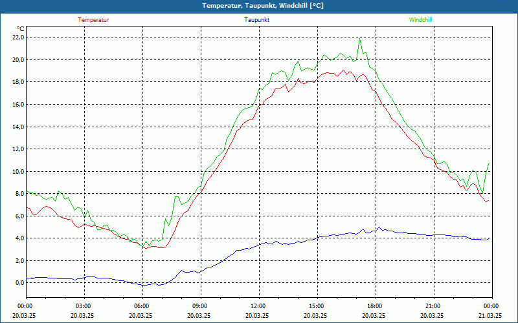Click the 20,0 y-axis value
Screen dimensions: 518x323
(18, 59)
